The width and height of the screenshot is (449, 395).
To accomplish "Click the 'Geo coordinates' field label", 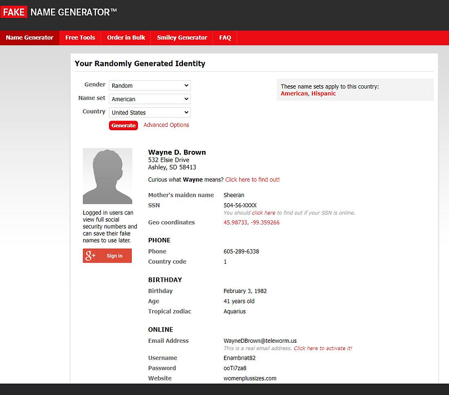I will click(171, 222).
